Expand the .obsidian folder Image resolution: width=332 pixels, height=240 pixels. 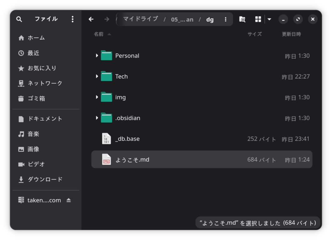(97, 118)
